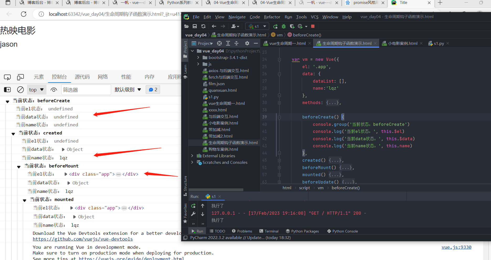
Task: Collapse the vue_day04 project root
Action: pyautogui.click(x=192, y=51)
